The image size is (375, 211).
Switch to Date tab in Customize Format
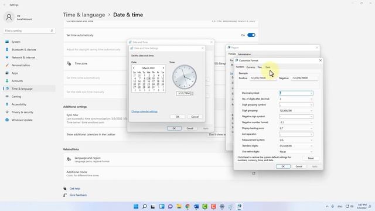[x=268, y=67]
